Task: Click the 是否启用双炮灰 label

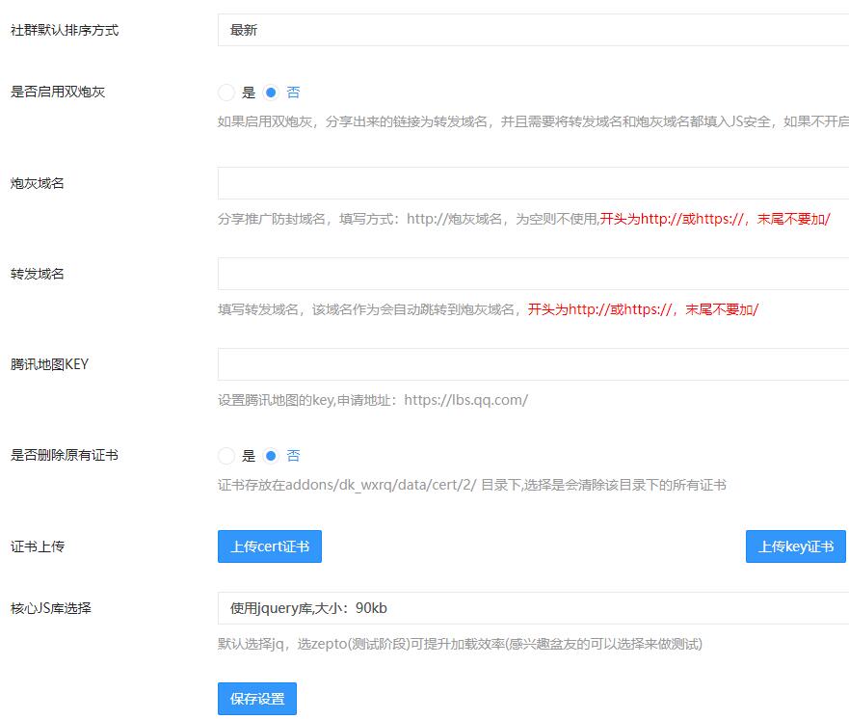Action: click(58, 92)
